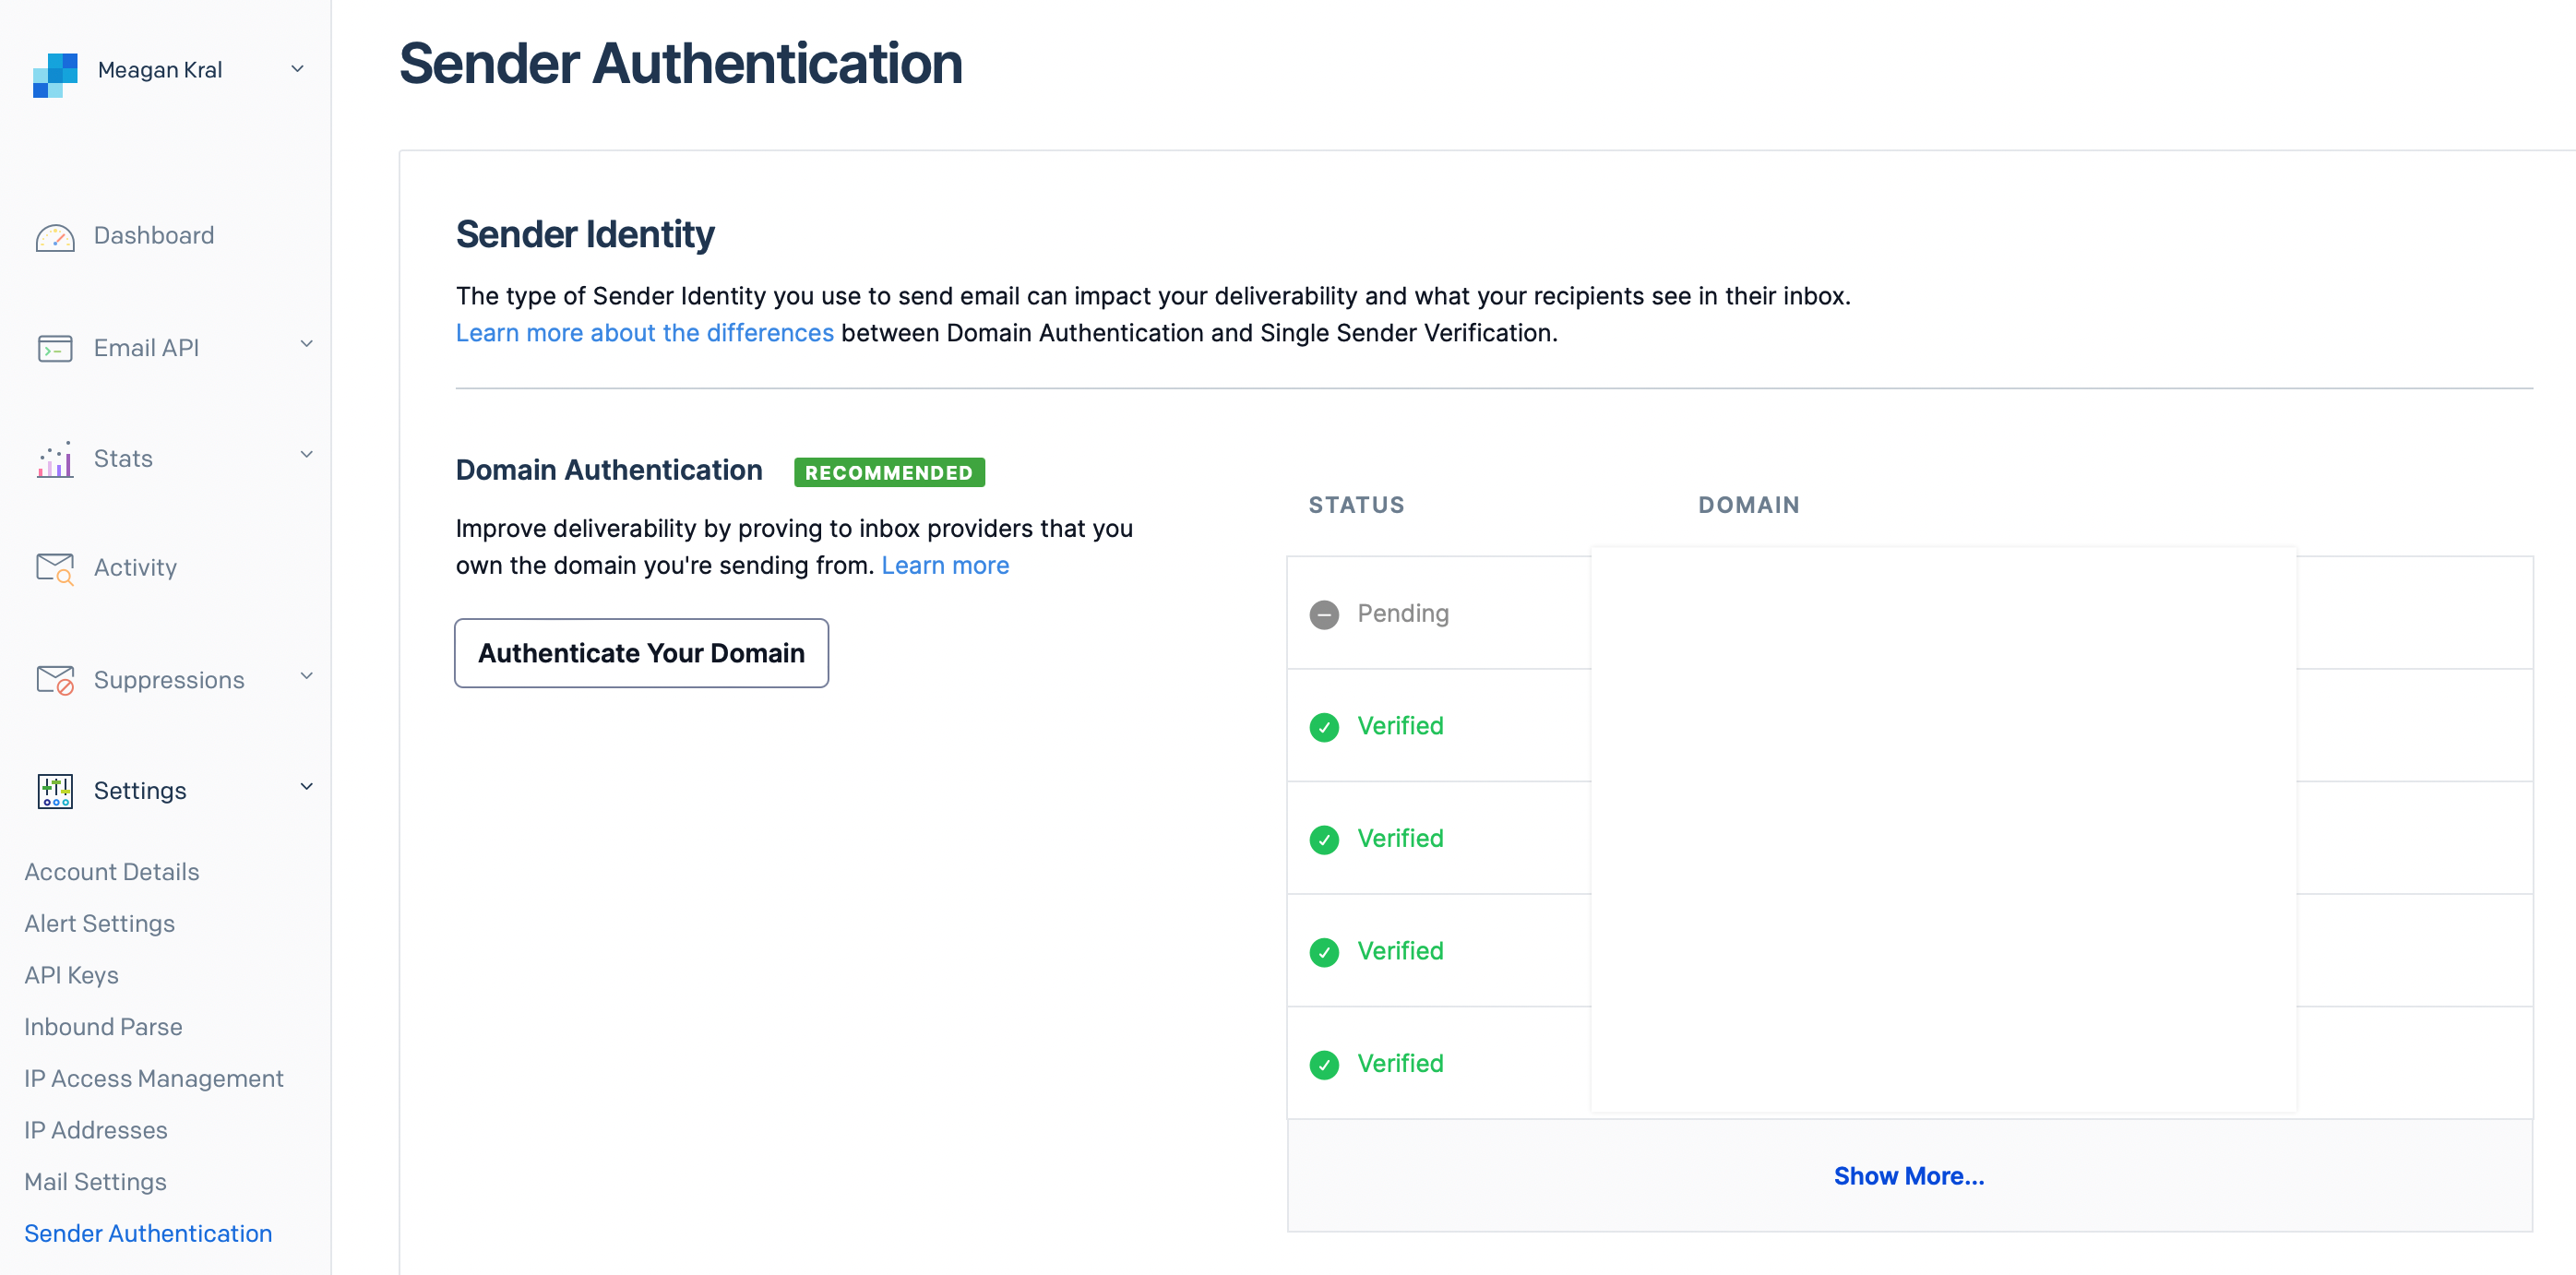This screenshot has height=1275, width=2576.
Task: Click the STATUS column header
Action: click(x=1356, y=505)
